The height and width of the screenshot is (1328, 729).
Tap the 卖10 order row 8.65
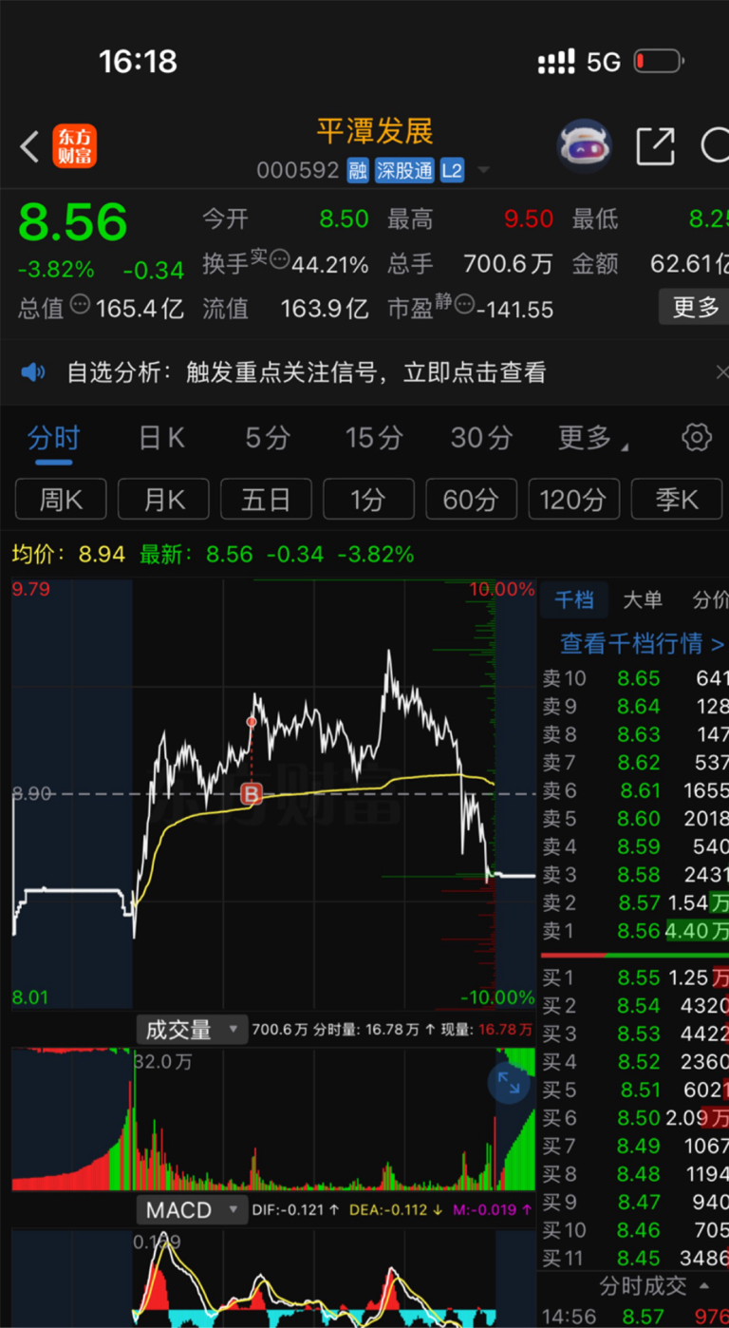[635, 679]
